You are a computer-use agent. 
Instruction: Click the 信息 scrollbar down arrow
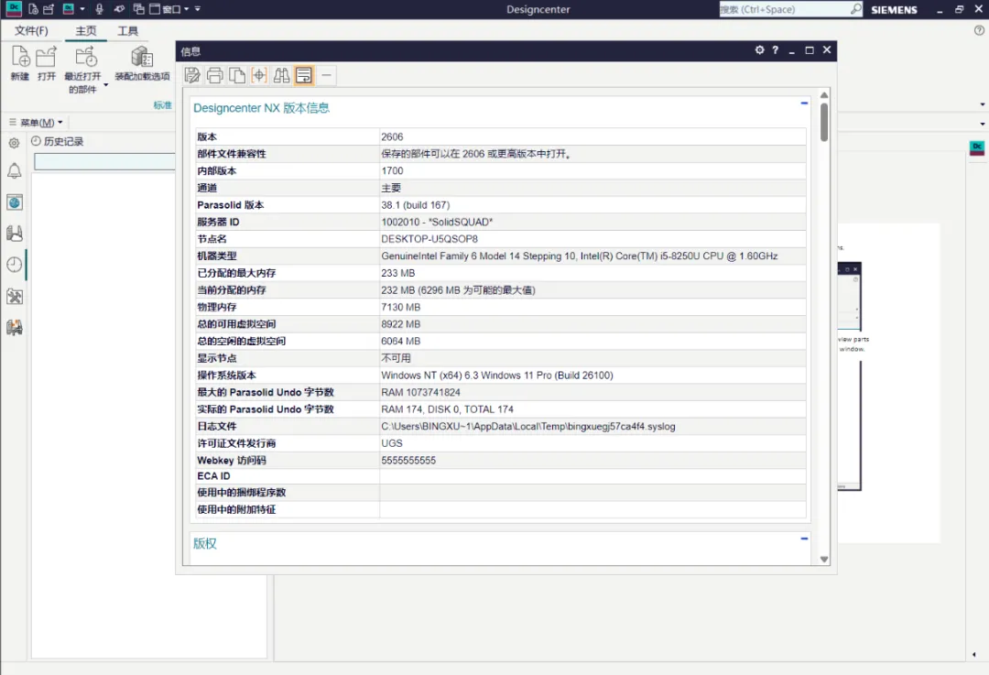click(x=824, y=559)
